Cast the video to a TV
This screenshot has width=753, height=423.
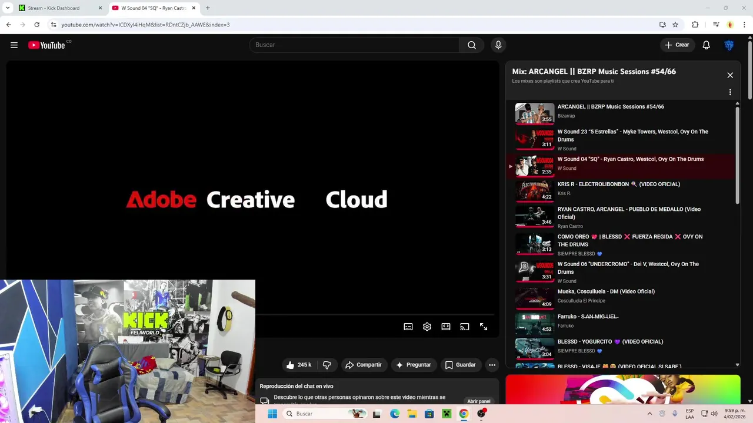[465, 327]
